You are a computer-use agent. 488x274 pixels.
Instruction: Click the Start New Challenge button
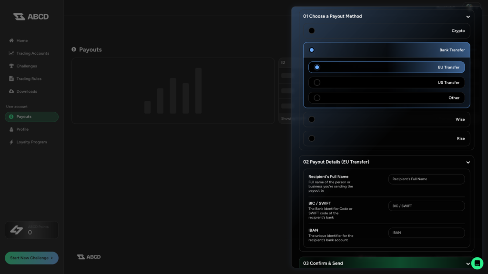coord(31,257)
